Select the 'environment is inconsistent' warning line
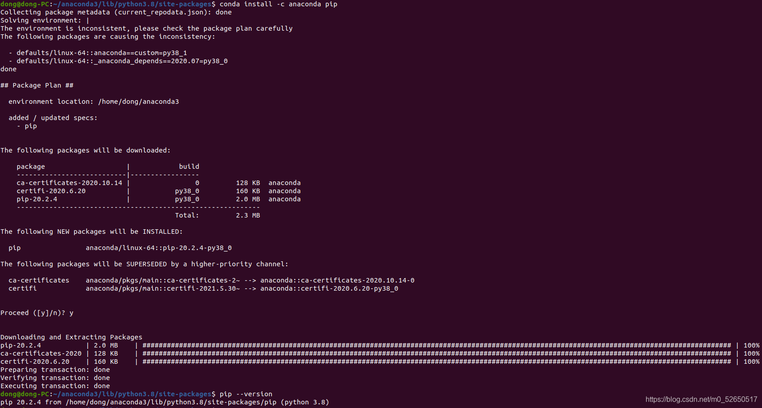Viewport: 762px width, 408px height. [147, 28]
